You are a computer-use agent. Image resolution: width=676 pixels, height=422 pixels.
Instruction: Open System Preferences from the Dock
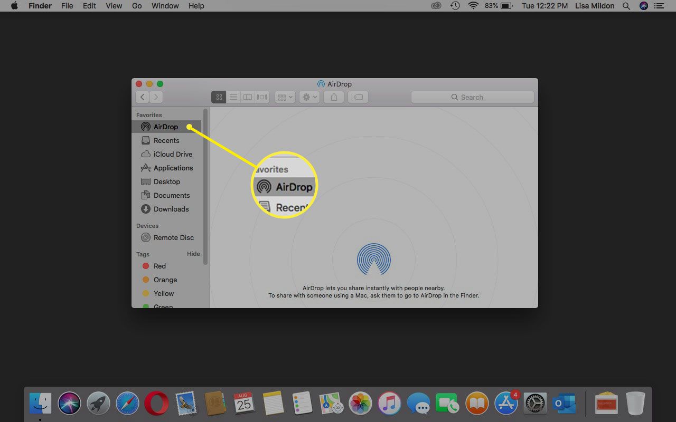pyautogui.click(x=535, y=404)
